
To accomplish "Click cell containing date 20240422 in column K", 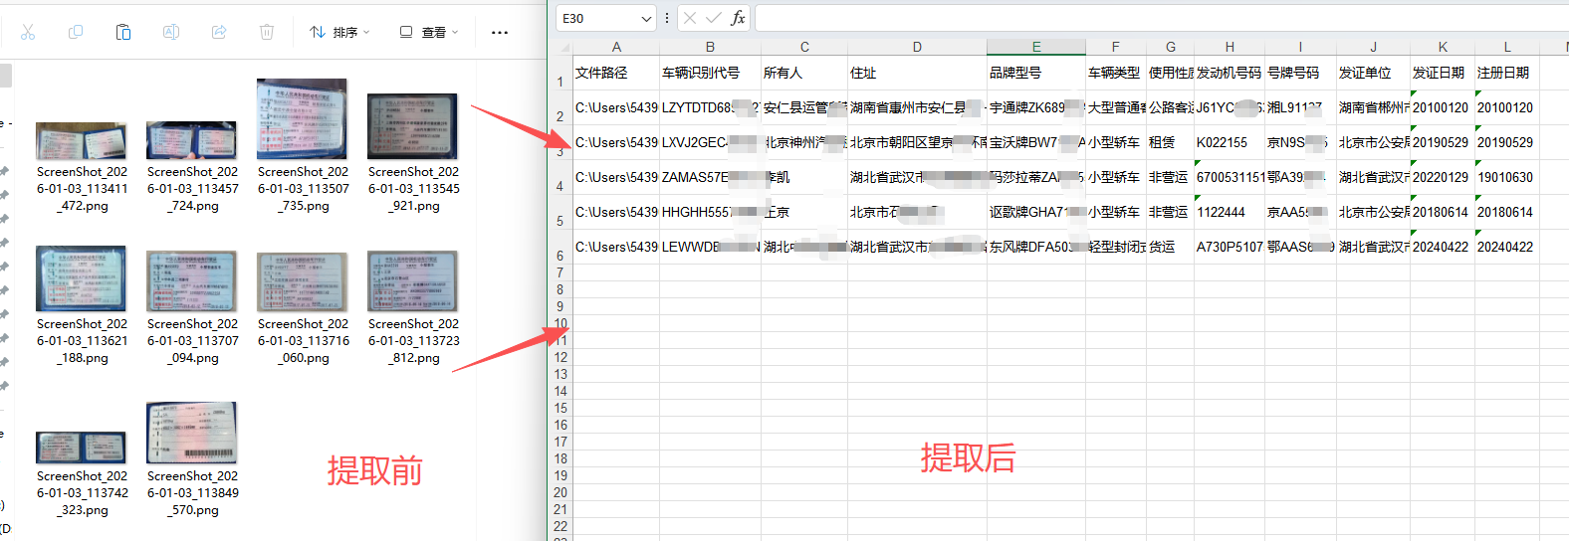I will pyautogui.click(x=1443, y=247).
